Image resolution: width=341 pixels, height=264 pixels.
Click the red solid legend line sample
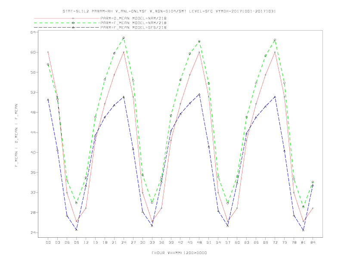click(67, 18)
